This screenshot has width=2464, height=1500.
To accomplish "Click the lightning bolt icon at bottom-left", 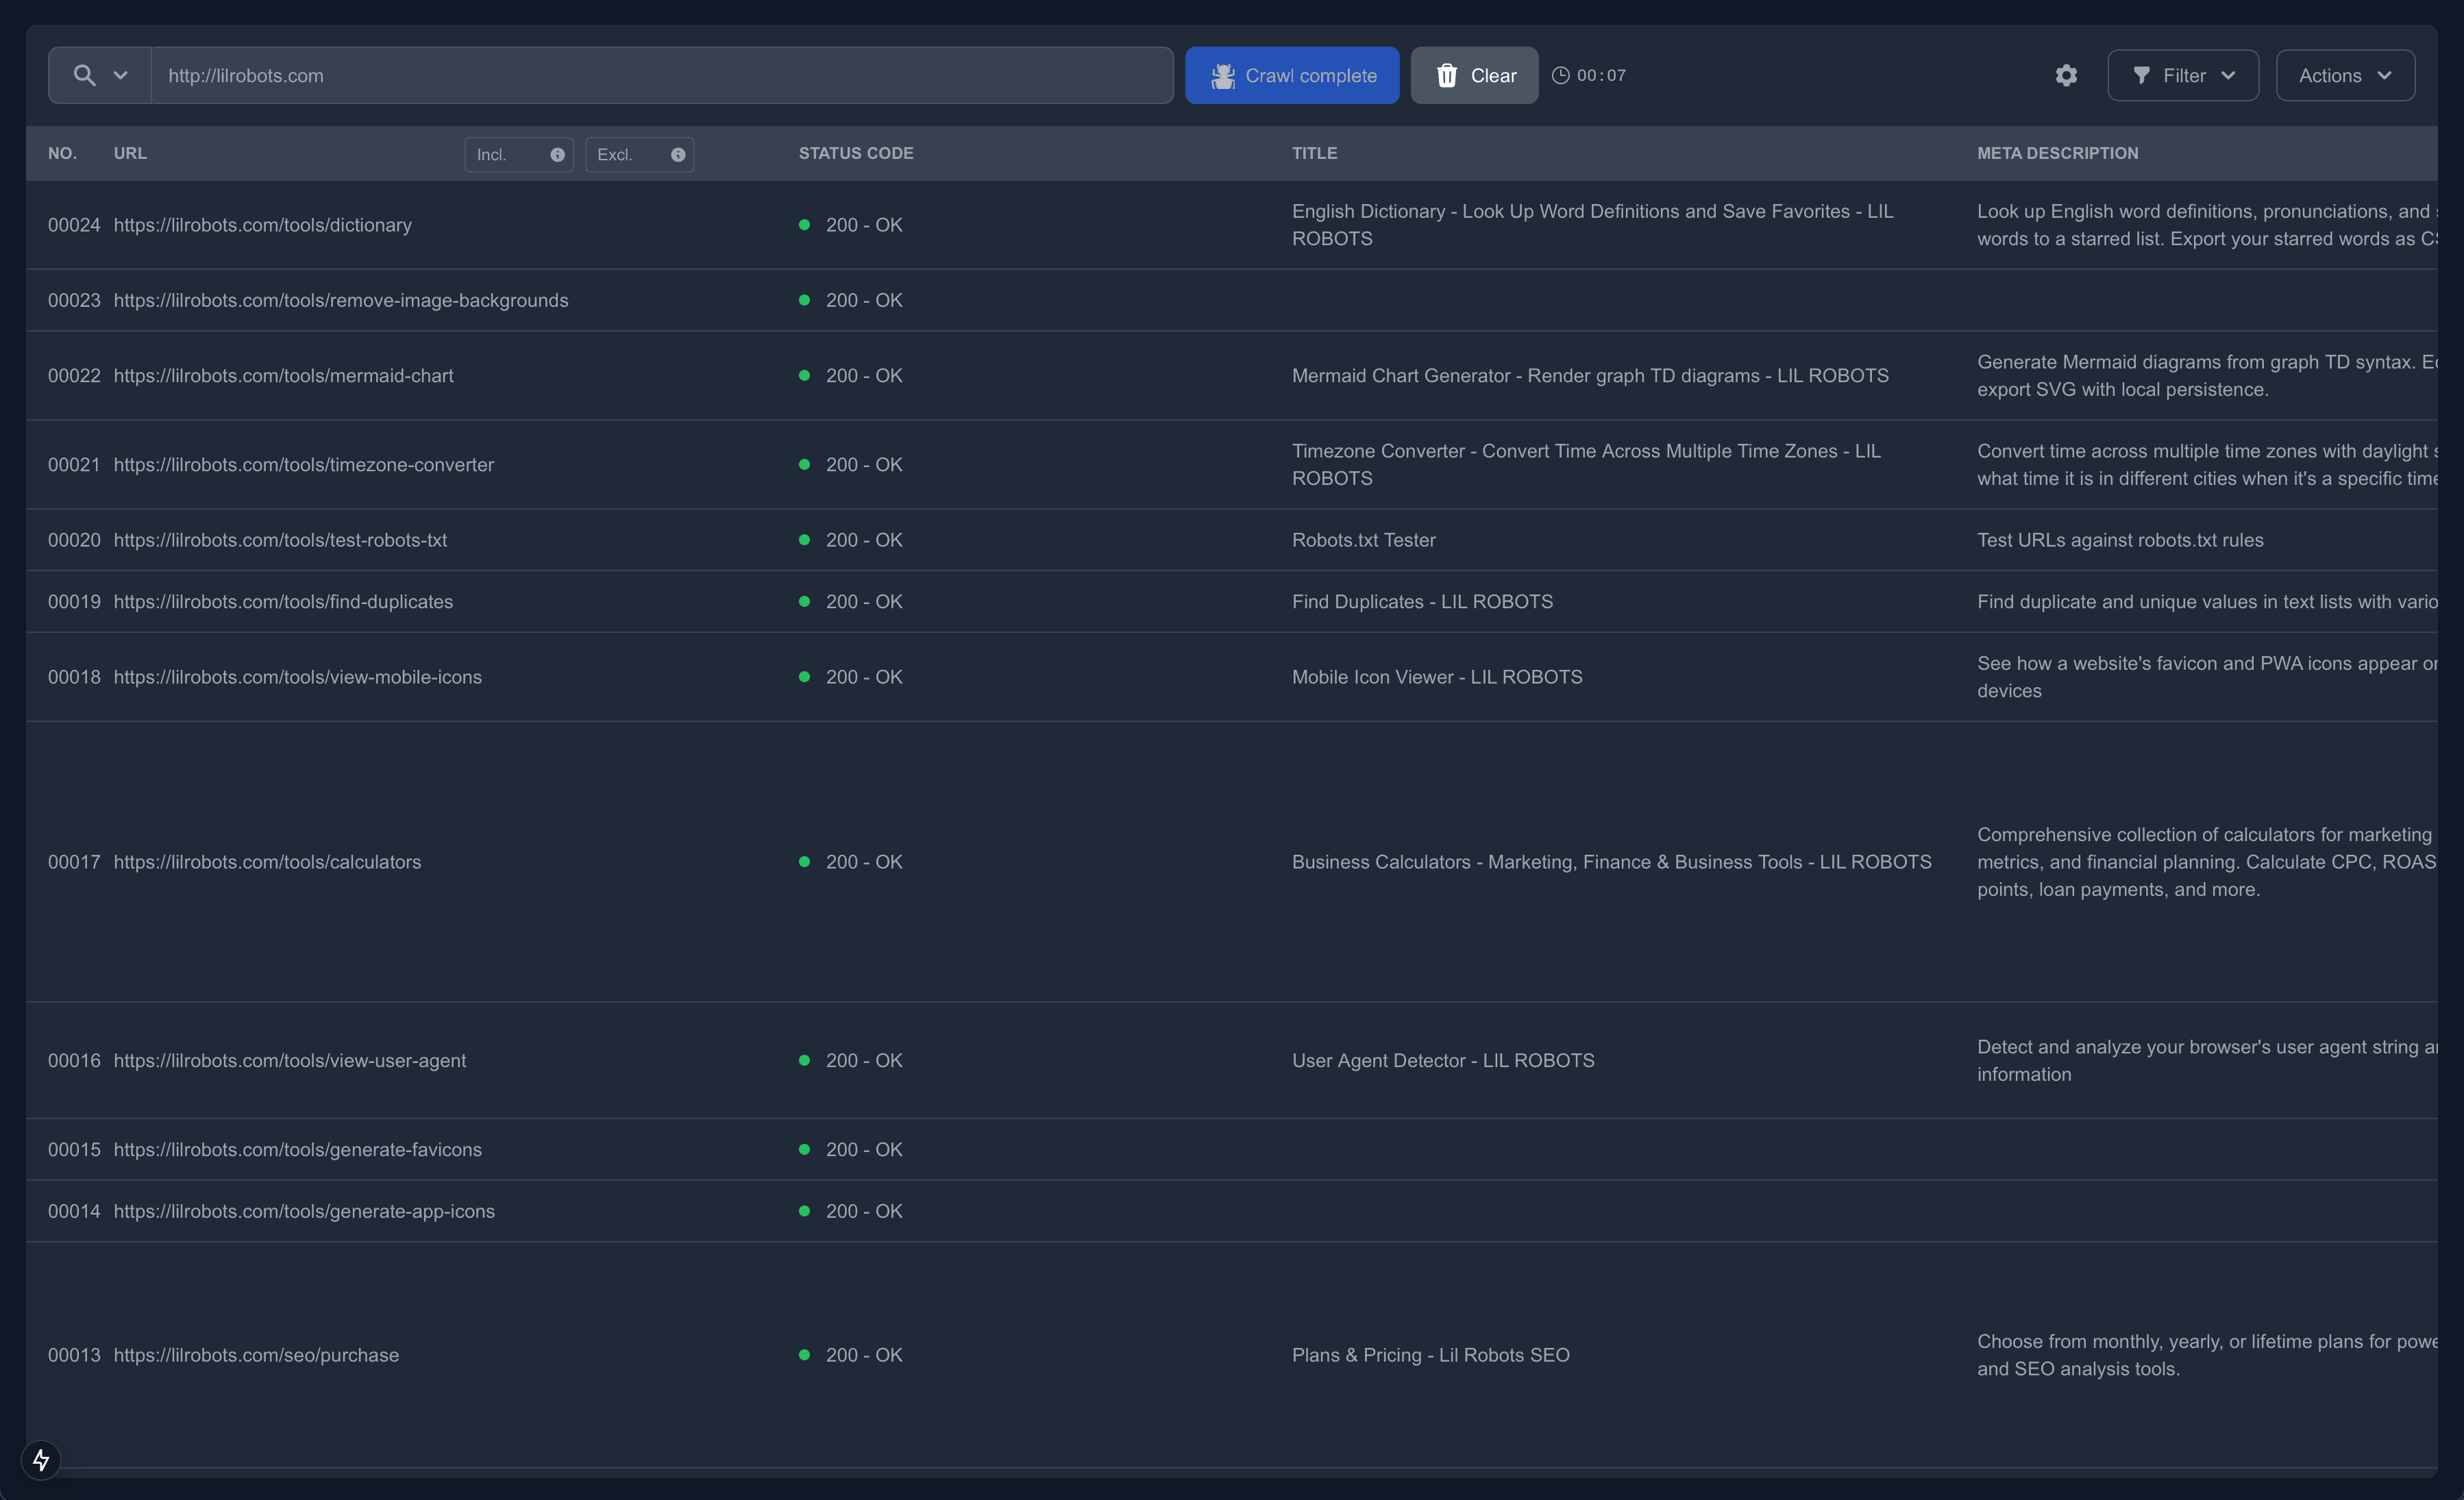I will 41,1460.
